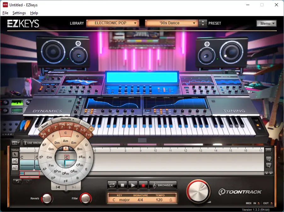Viewport: 284px width, 212px height.
Task: Click the tempo value 120
Action: click(159, 200)
